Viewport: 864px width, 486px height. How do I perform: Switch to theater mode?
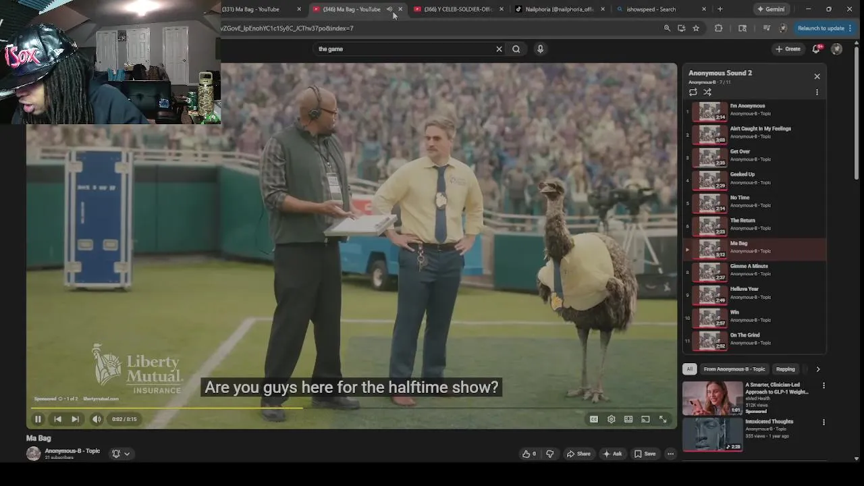coord(628,419)
